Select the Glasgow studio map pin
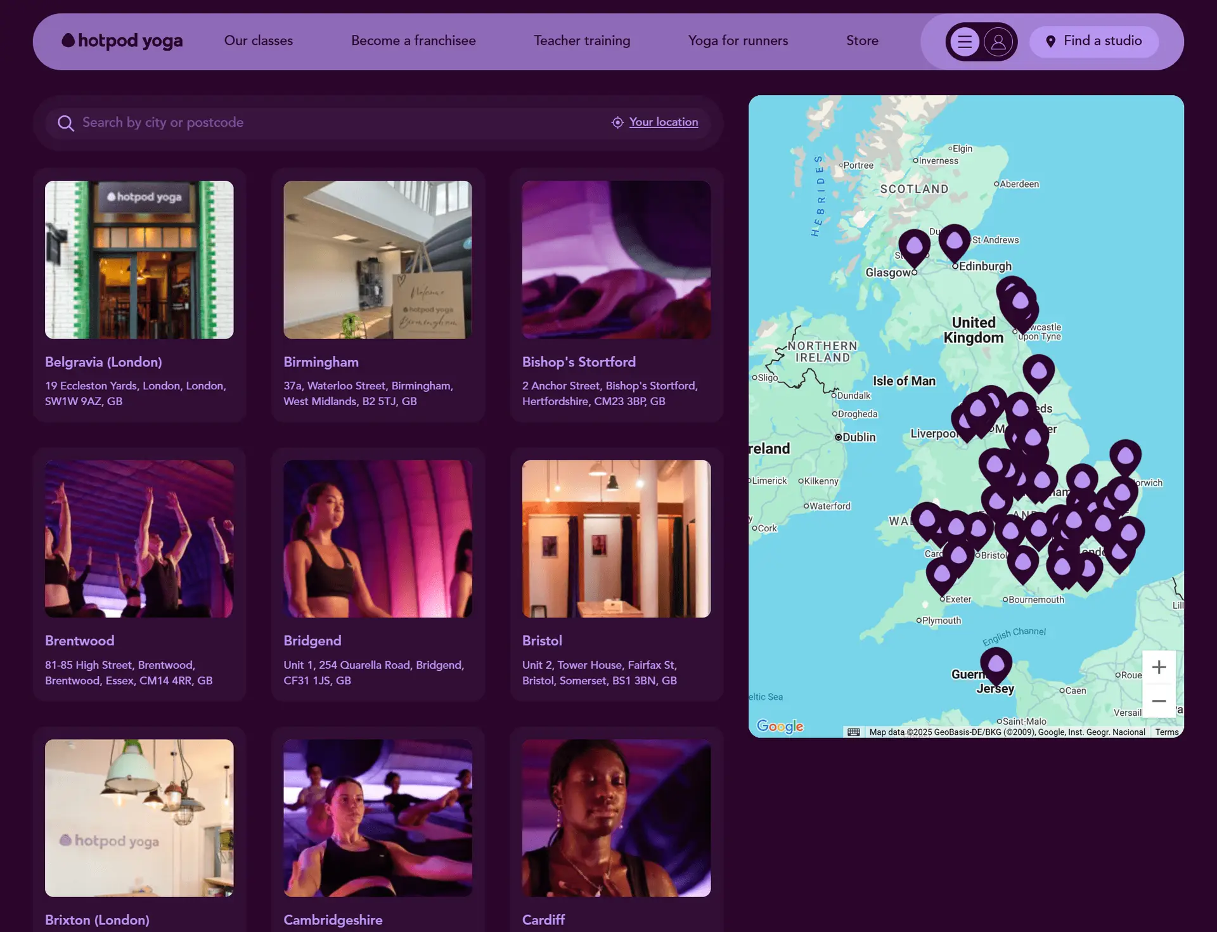The width and height of the screenshot is (1217, 932). pos(914,246)
